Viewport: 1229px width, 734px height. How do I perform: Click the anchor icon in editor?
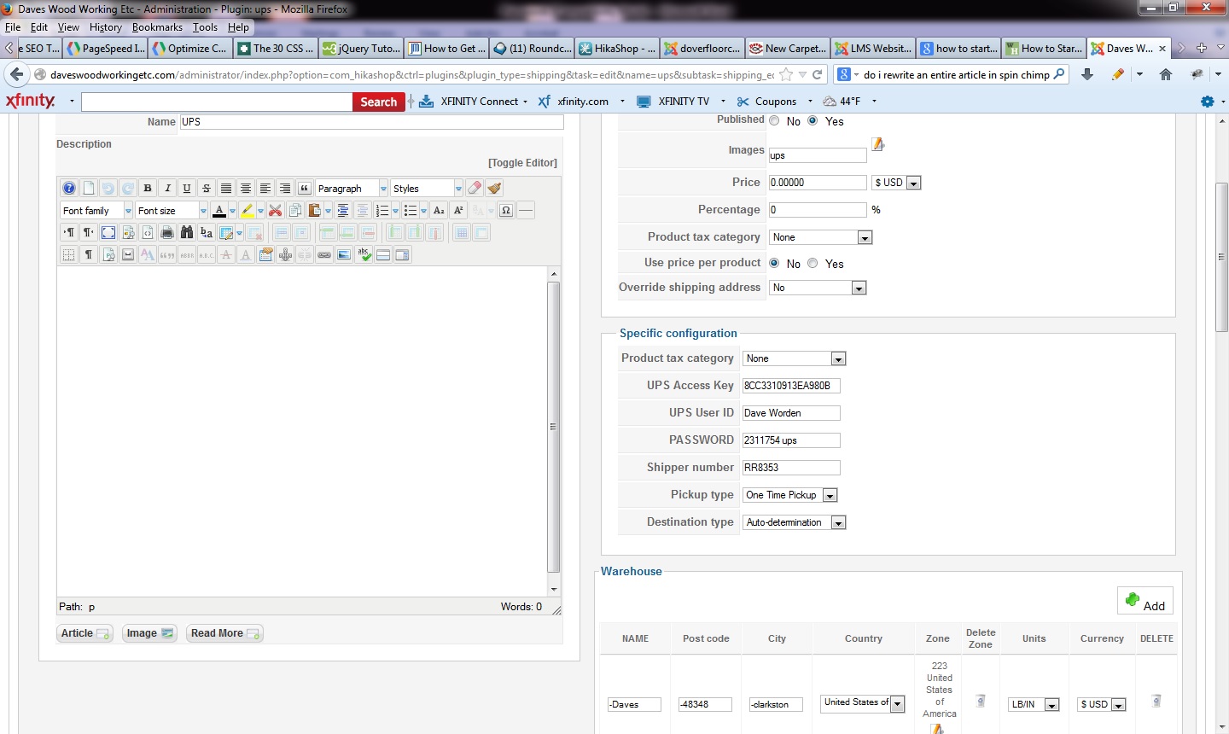pyautogui.click(x=285, y=254)
